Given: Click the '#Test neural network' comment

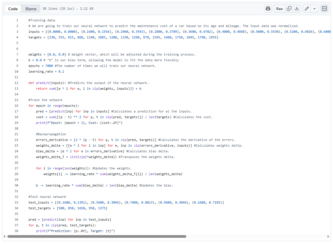Looking at the screenshot, I should pos(47,197).
